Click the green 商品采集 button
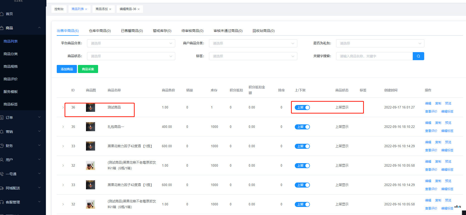The width and height of the screenshot is (466, 215). 88,69
